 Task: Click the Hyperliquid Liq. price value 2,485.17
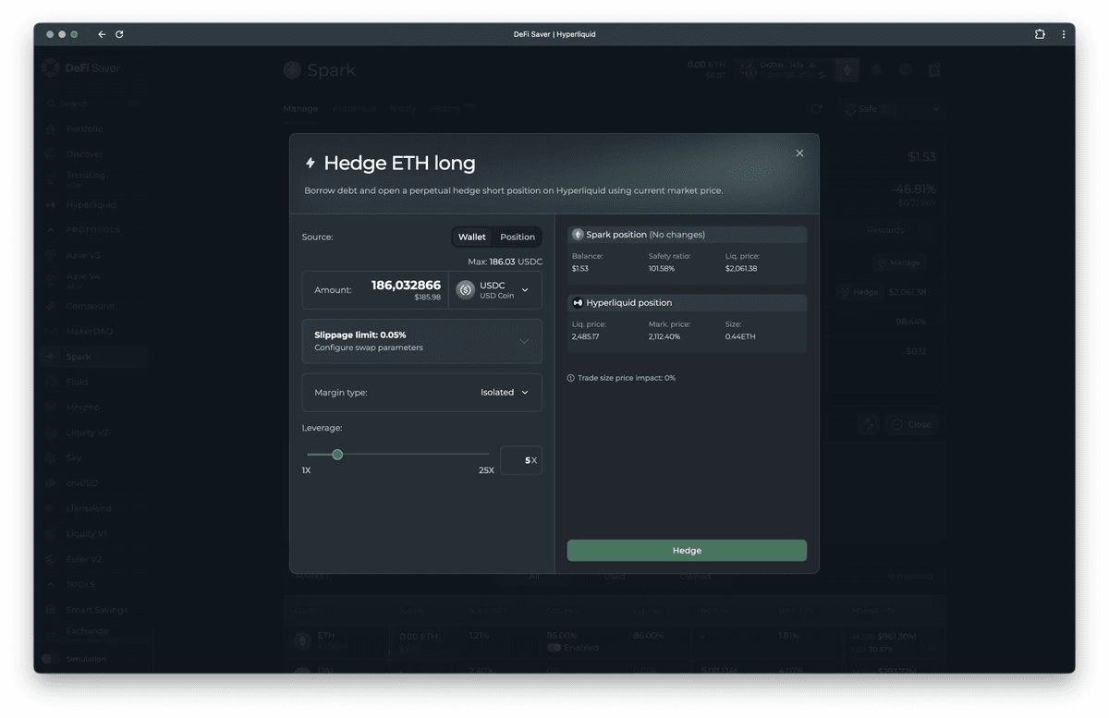pyautogui.click(x=586, y=336)
